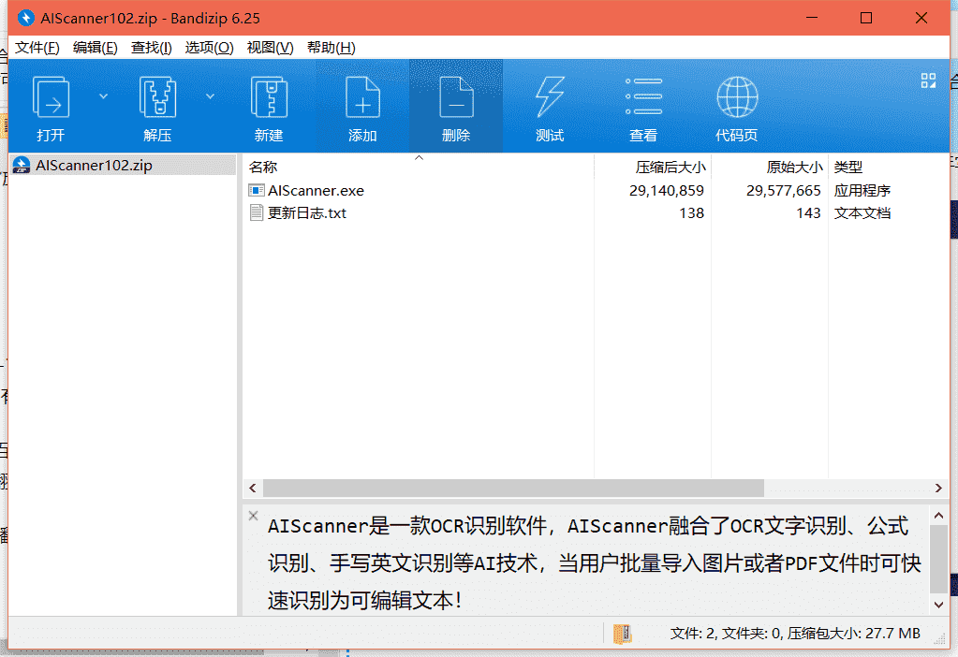Click the 应用程序 type cell
The image size is (958, 657).
(x=862, y=191)
